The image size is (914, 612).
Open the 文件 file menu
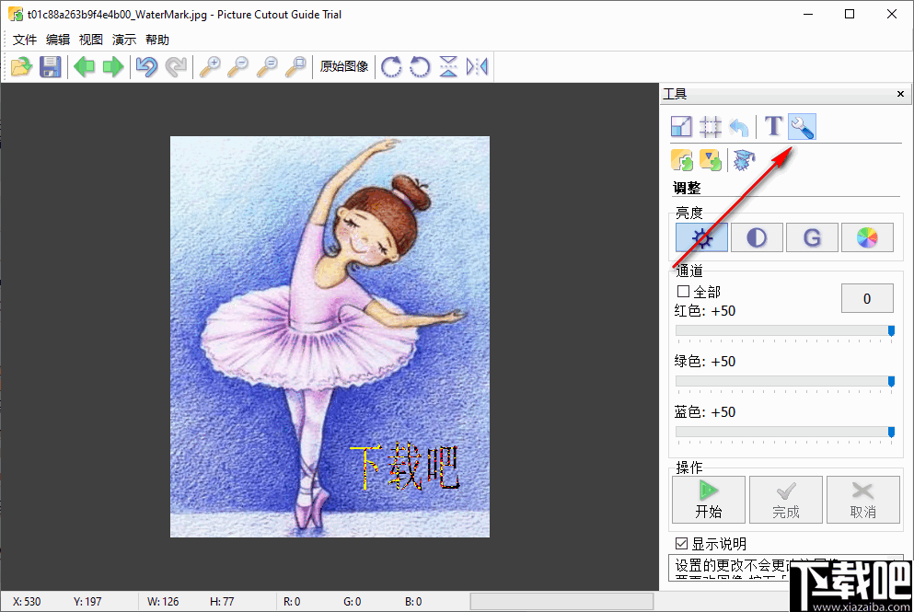coord(25,40)
